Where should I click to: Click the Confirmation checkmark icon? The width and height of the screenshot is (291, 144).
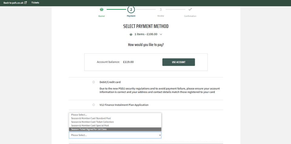(x=190, y=9)
